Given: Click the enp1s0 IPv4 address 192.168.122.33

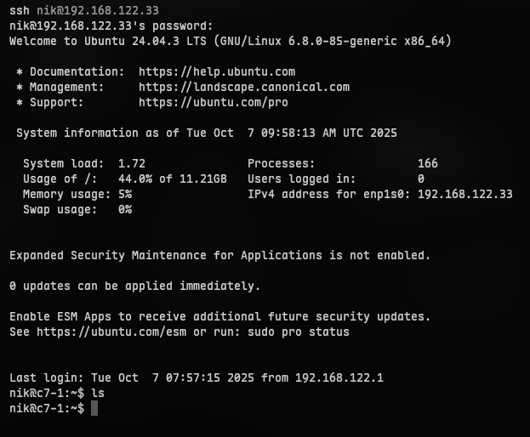Looking at the screenshot, I should point(465,194).
